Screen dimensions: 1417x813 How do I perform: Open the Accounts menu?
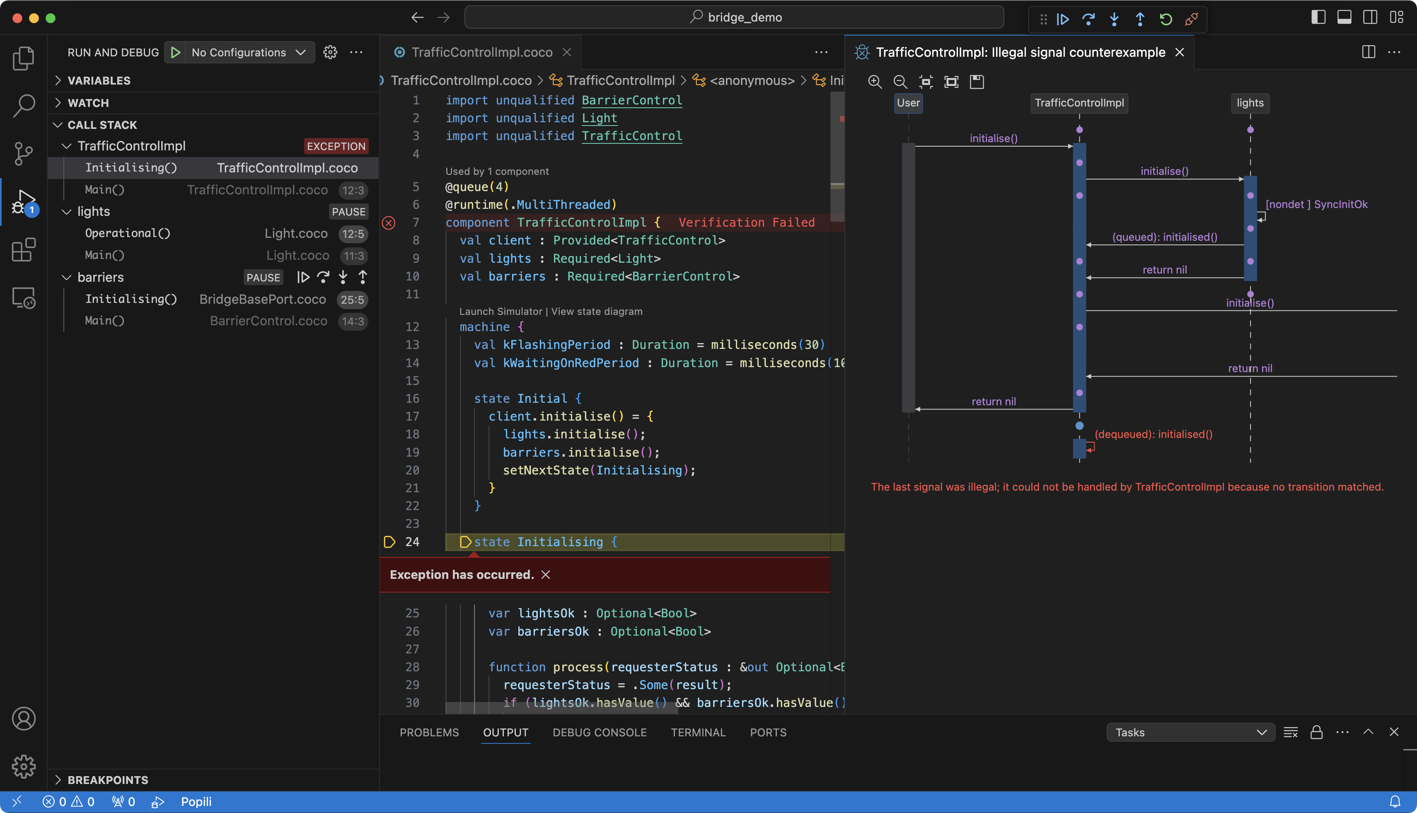click(24, 719)
